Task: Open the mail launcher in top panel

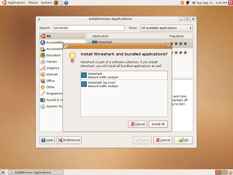Action: click(x=61, y=3)
